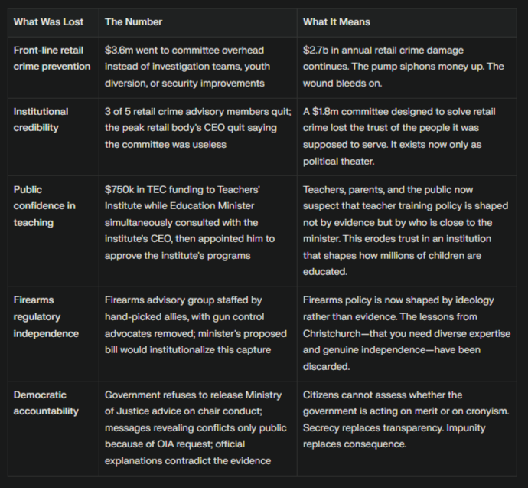Click the cell saying "The wound bleeds on"
The image size is (528, 488).
pyautogui.click(x=403, y=66)
